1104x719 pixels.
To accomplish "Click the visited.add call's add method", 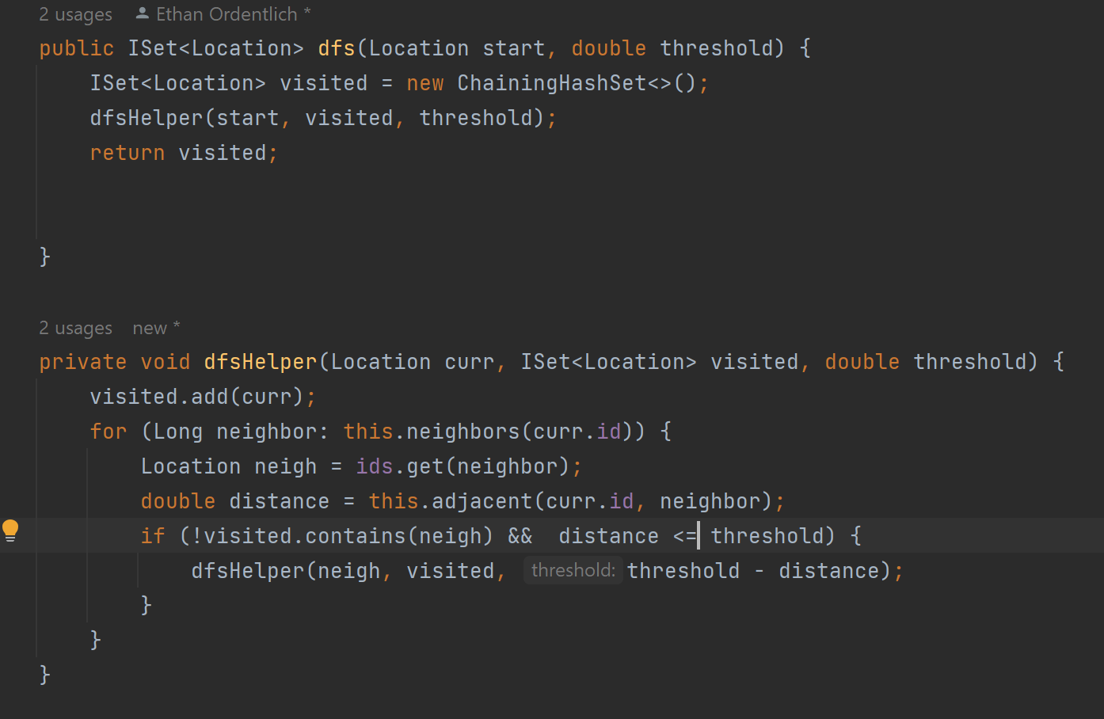I will (209, 397).
